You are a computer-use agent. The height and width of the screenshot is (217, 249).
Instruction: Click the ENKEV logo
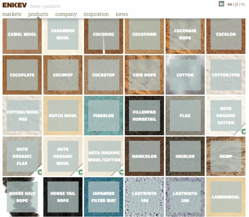point(14,5)
